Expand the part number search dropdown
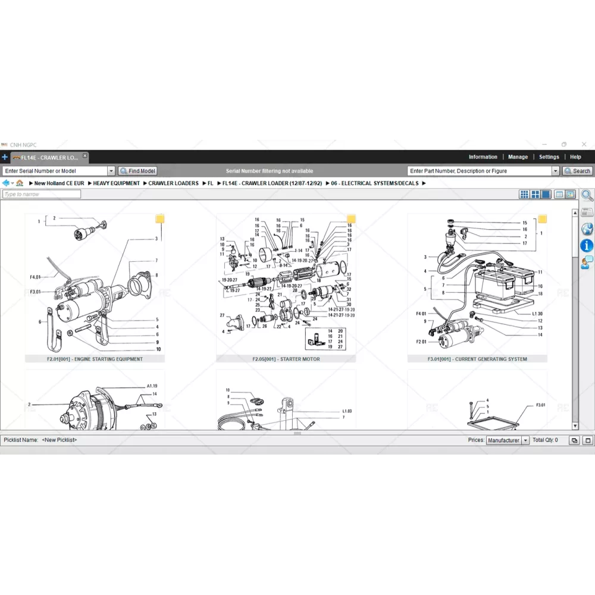595x595 pixels. pyautogui.click(x=556, y=171)
